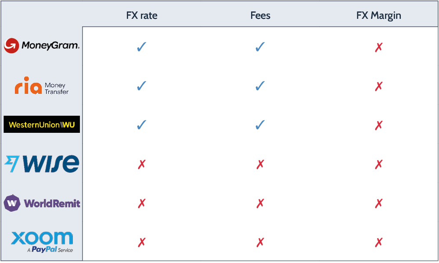This screenshot has width=439, height=263.
Task: Click the Xoom PayPal Service logo
Action: point(42,242)
